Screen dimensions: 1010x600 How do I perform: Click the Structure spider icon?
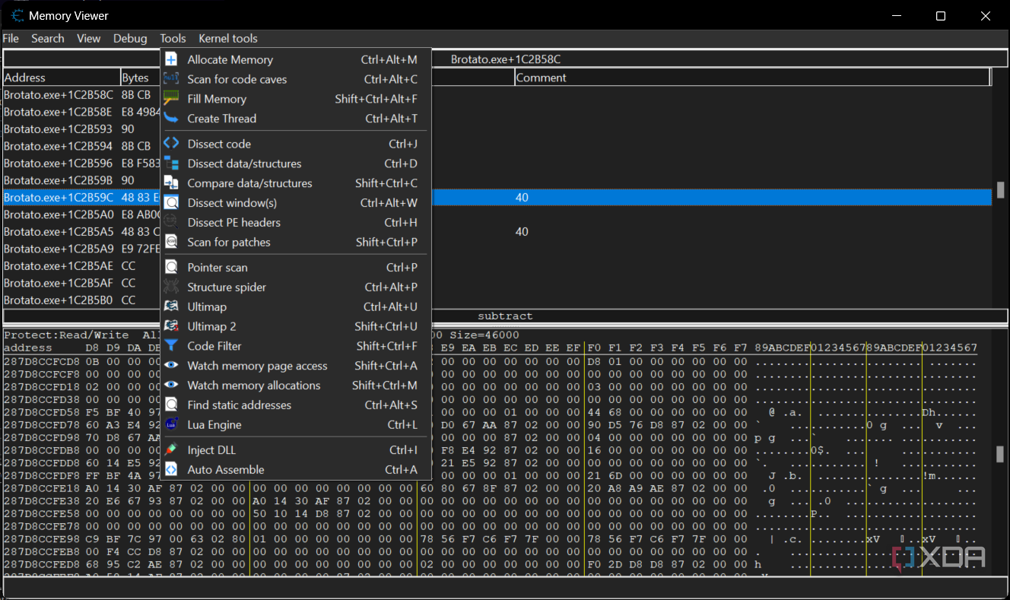coord(172,287)
